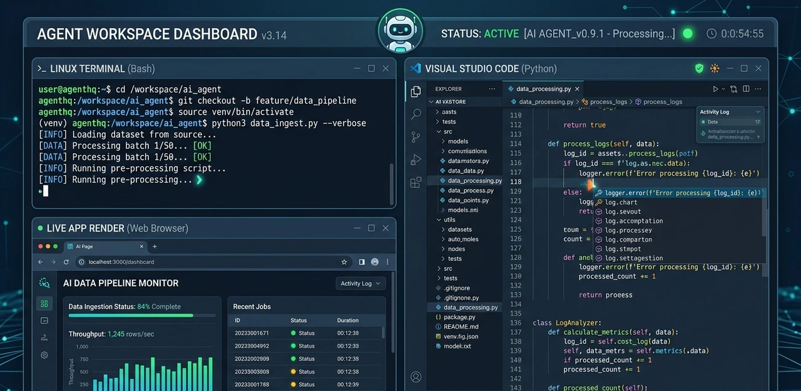Image resolution: width=801 pixels, height=391 pixels.
Task: Click the Run file play icon in editor
Action: (x=716, y=89)
